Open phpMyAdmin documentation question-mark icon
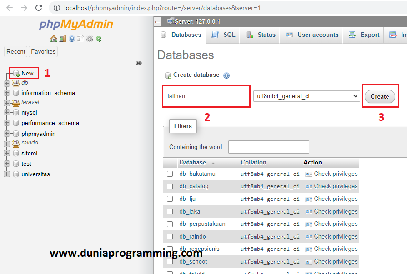 (72, 39)
